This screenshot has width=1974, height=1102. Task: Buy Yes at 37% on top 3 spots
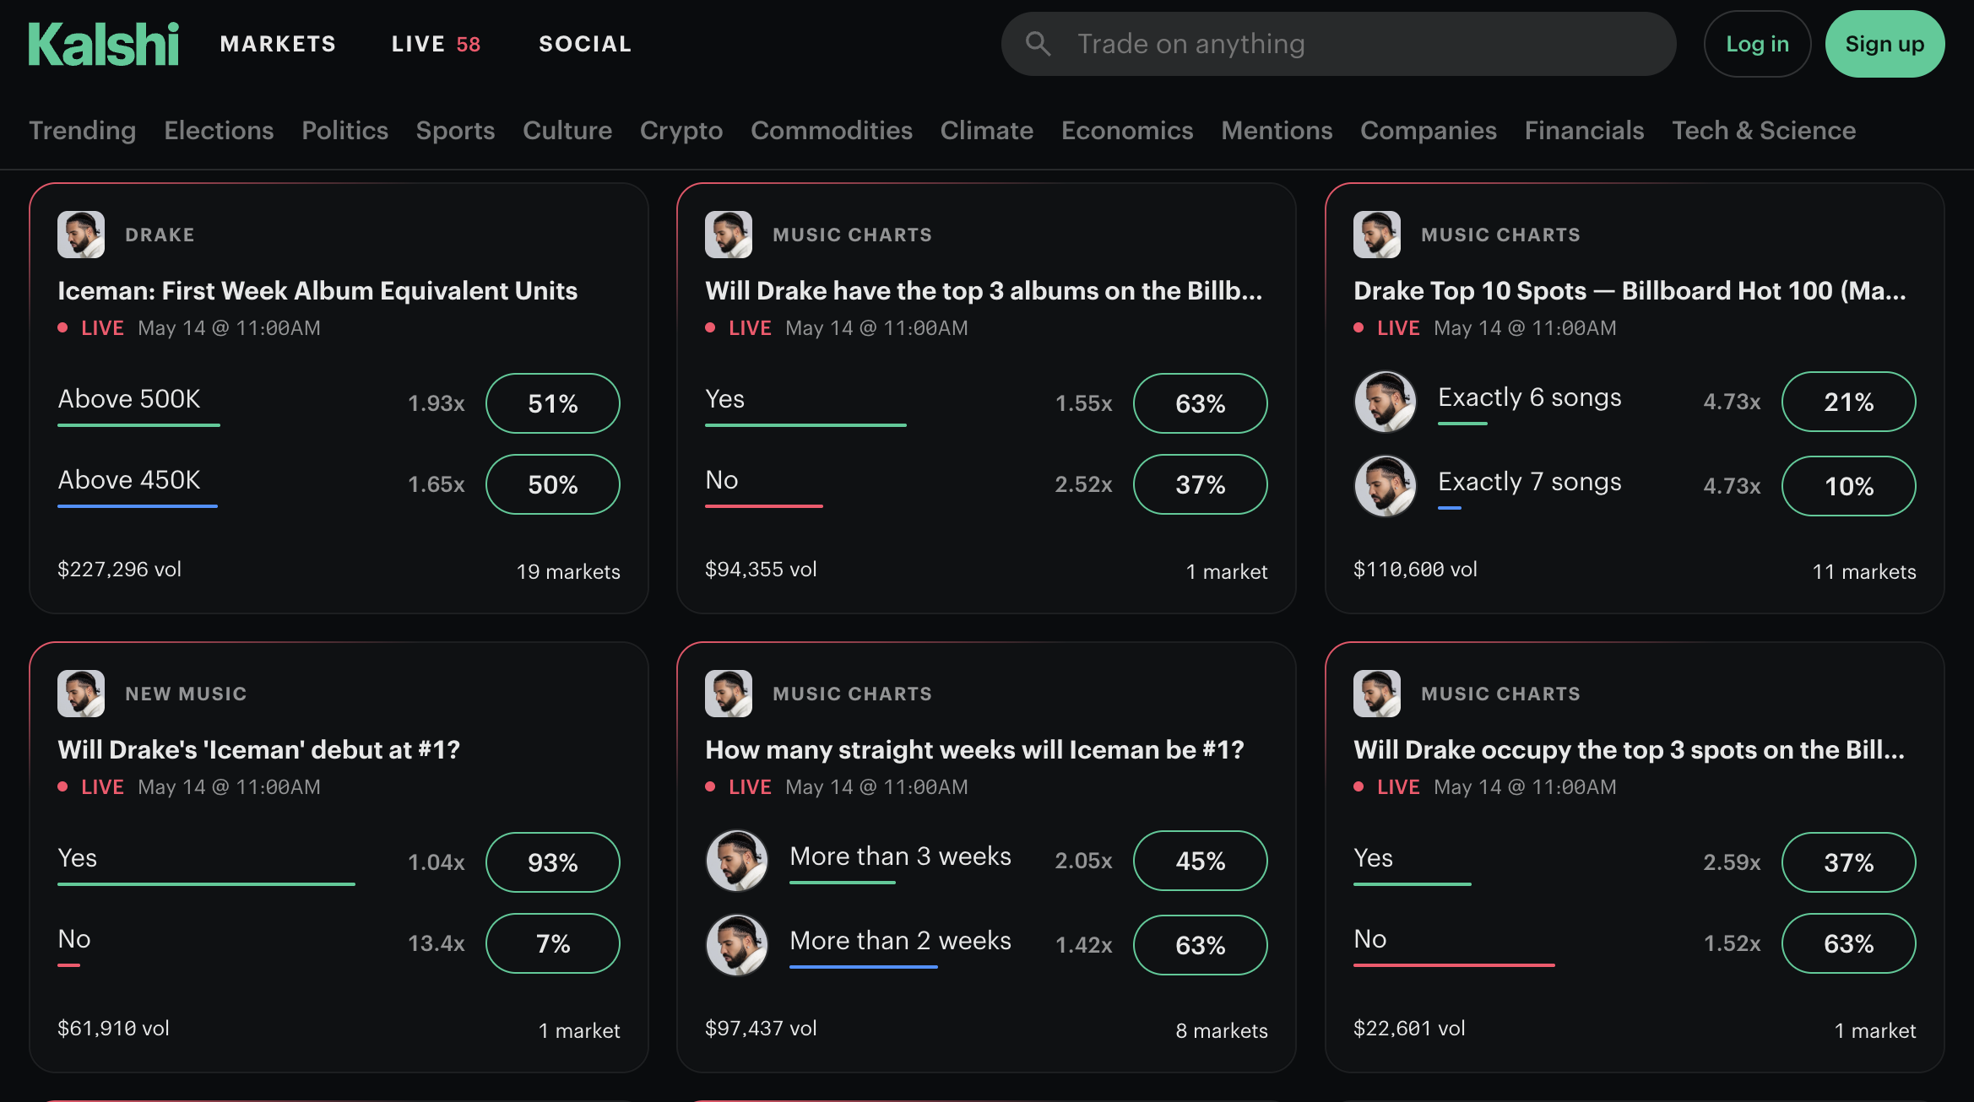point(1849,862)
